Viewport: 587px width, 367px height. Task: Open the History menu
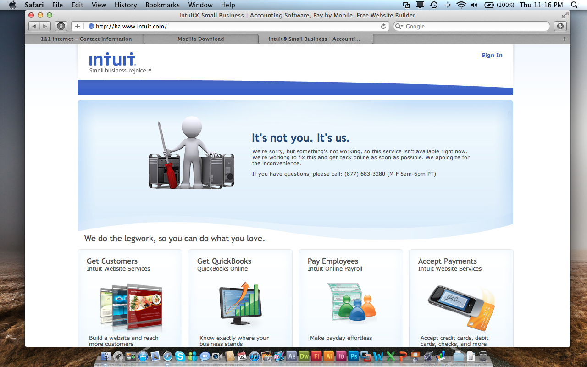tap(126, 5)
